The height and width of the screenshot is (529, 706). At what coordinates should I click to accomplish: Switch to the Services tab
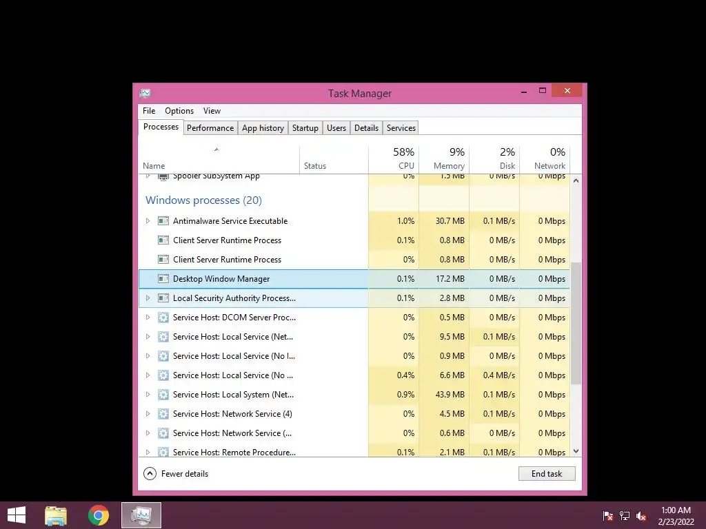401,128
